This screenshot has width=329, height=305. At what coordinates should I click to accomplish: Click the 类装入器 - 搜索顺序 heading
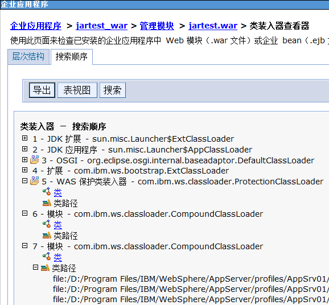pos(63,126)
